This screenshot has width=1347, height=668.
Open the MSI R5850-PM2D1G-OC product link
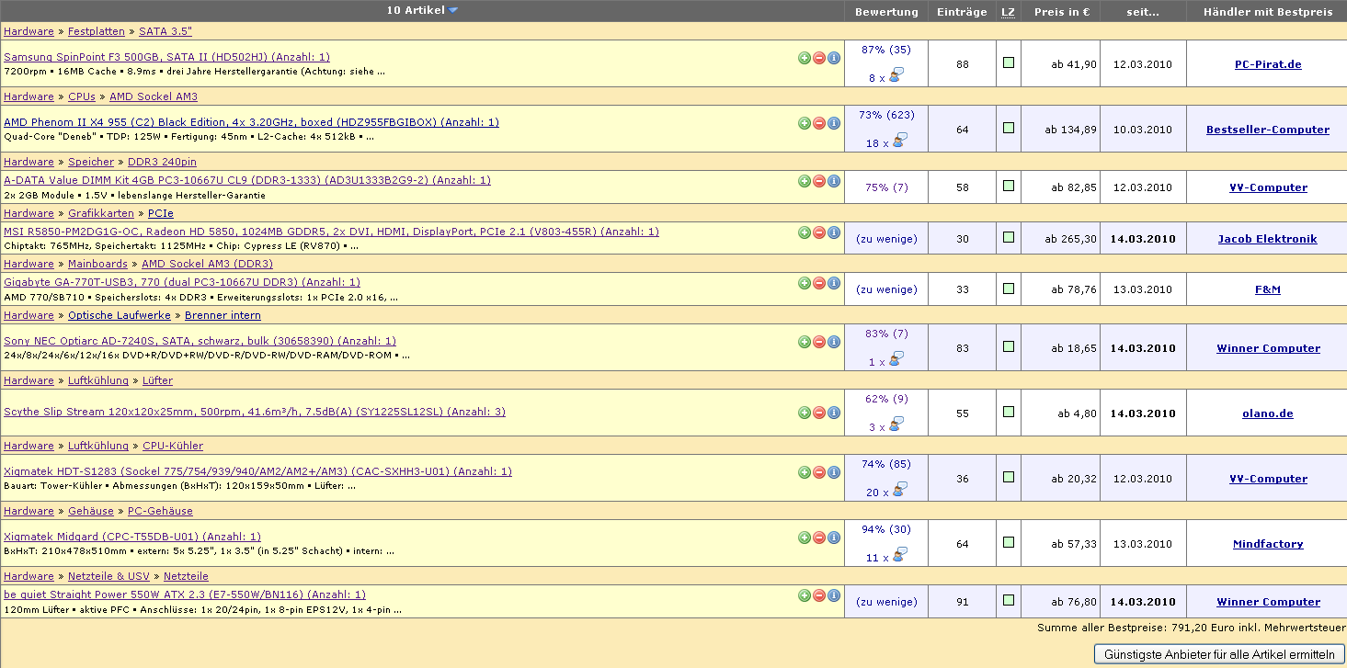click(332, 232)
